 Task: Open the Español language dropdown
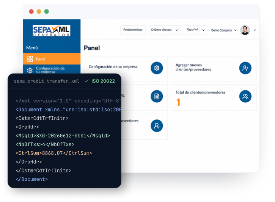(195, 30)
